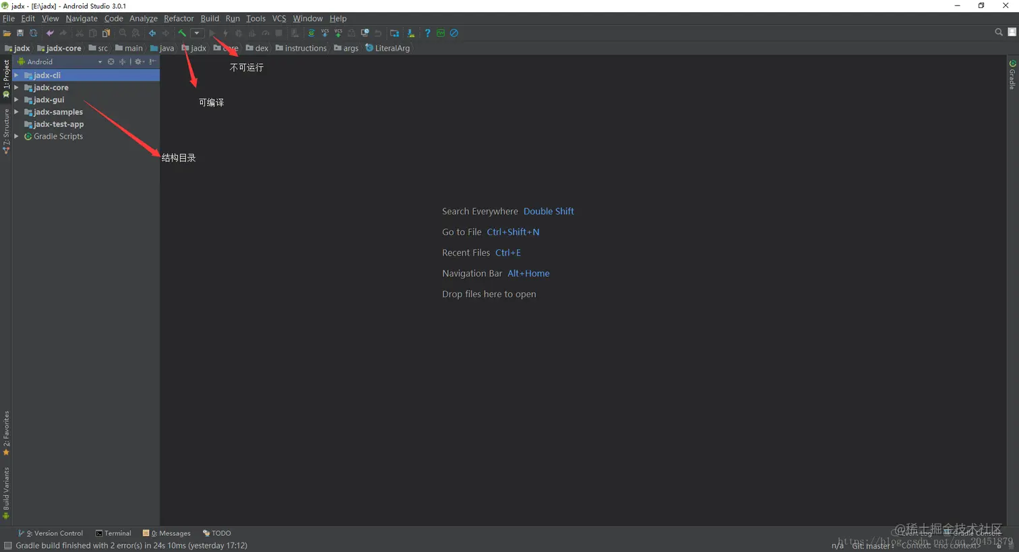
Task: Click the Hide Project panel icon
Action: [x=153, y=61]
